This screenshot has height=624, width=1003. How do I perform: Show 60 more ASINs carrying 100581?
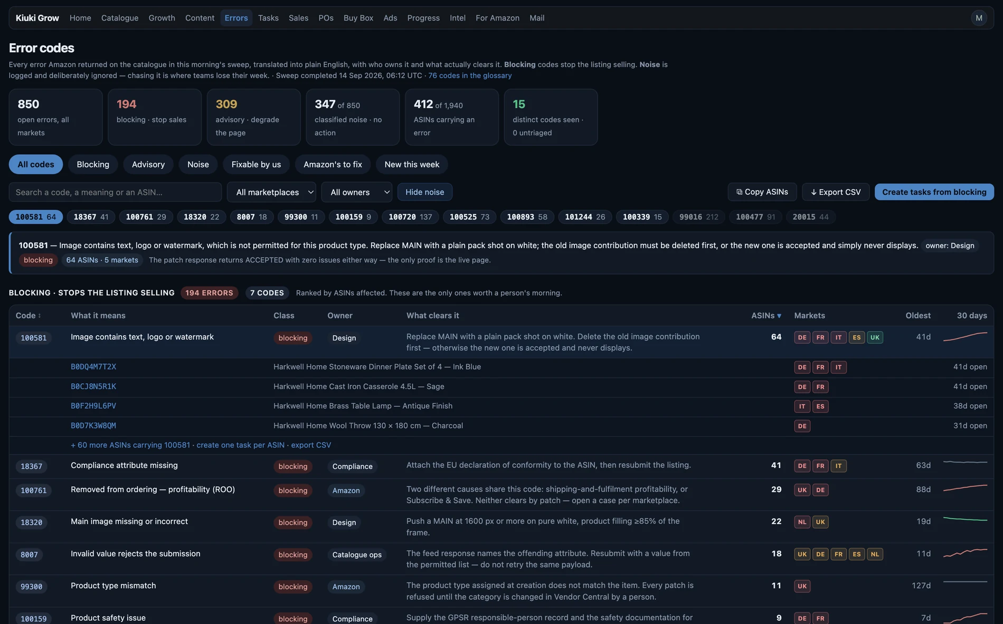coord(130,445)
